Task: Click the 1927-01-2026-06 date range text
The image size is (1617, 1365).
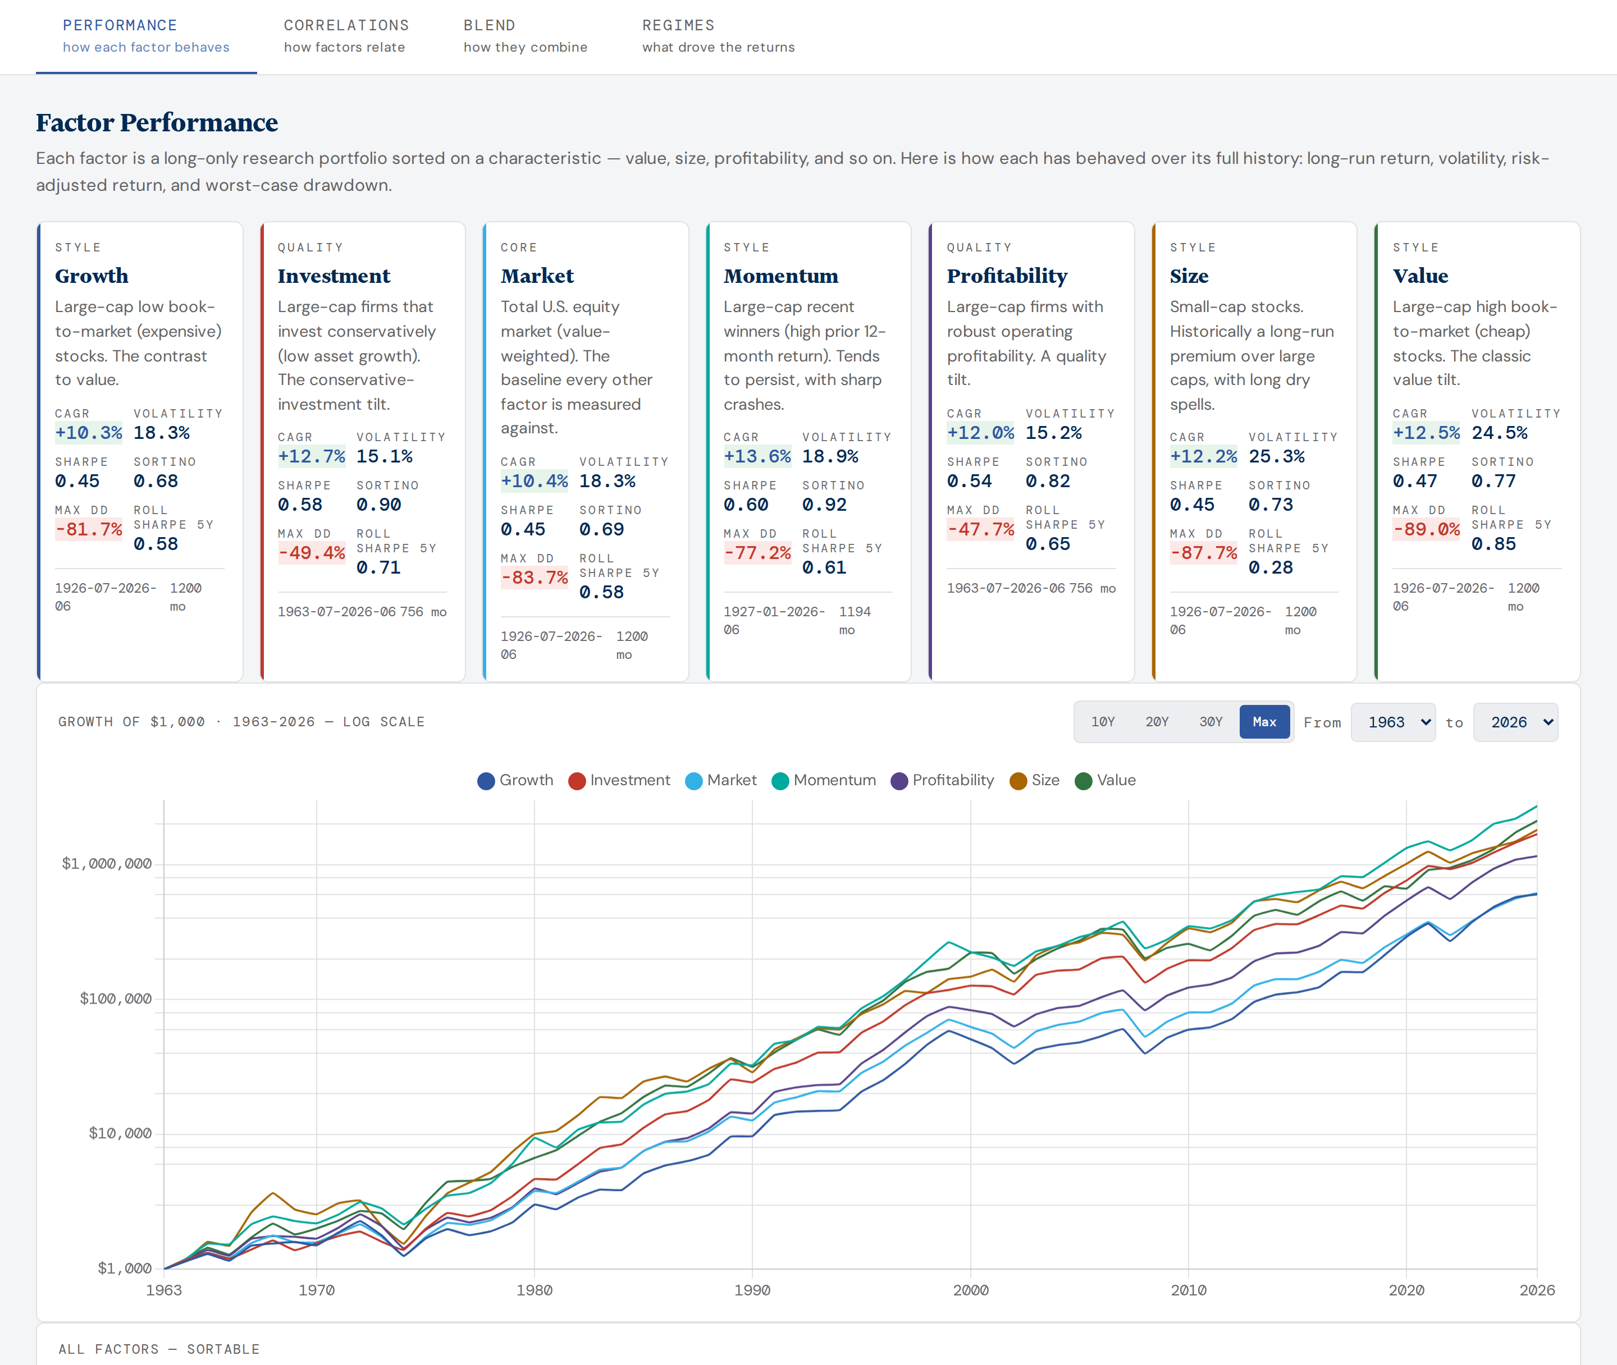Action: click(x=774, y=621)
